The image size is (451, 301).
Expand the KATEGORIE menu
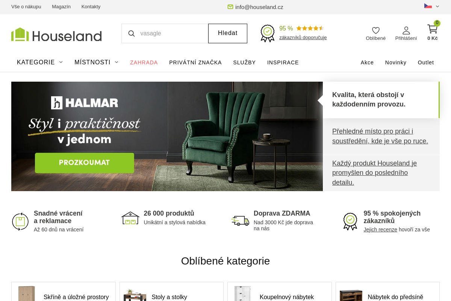coord(40,62)
